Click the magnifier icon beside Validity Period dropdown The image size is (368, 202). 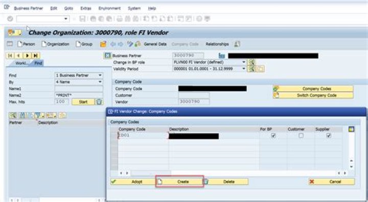[x=251, y=69]
